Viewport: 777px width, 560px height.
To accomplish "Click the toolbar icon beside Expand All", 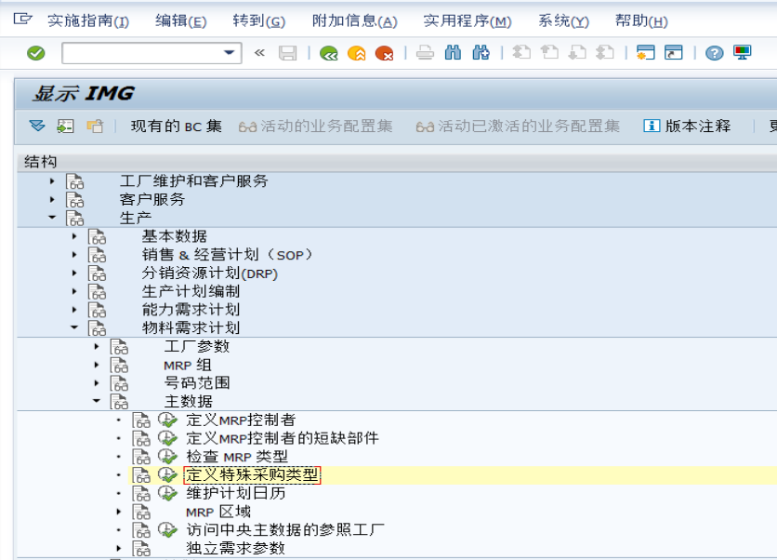I will coord(65,126).
